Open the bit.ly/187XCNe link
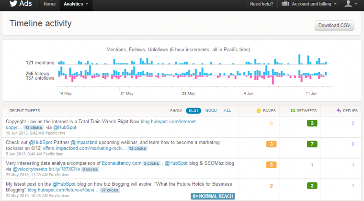This screenshot has width=364, height=201. pos(65,169)
